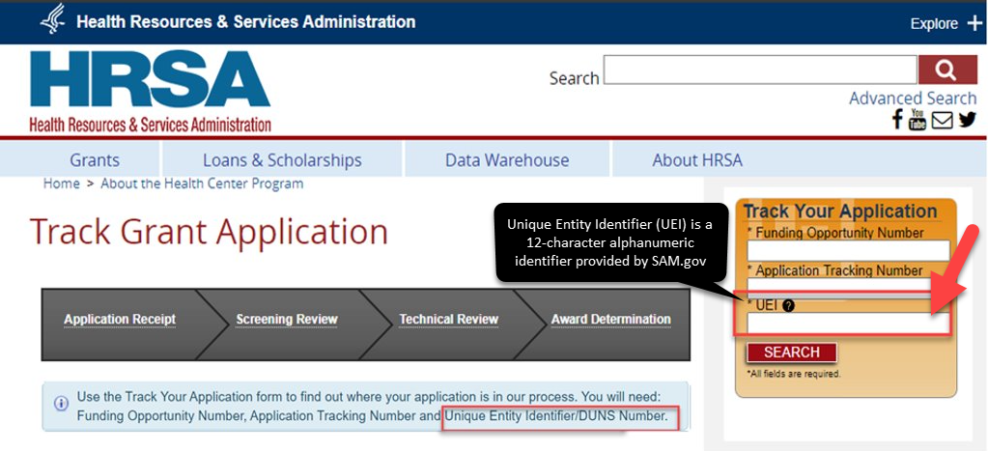
Task: Click the HRSA logo image
Action: [x=150, y=92]
